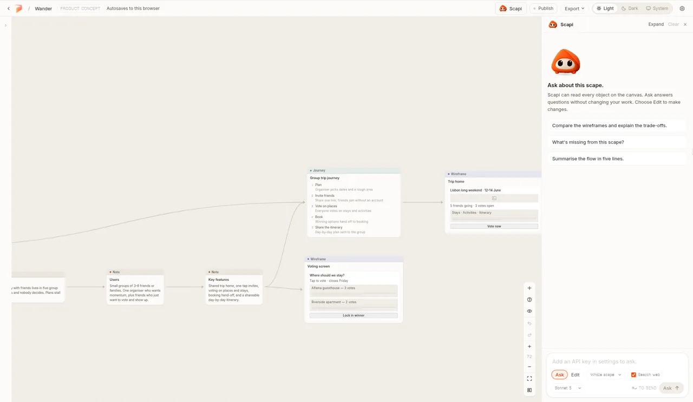Open the help question-mark icon

coord(529,300)
